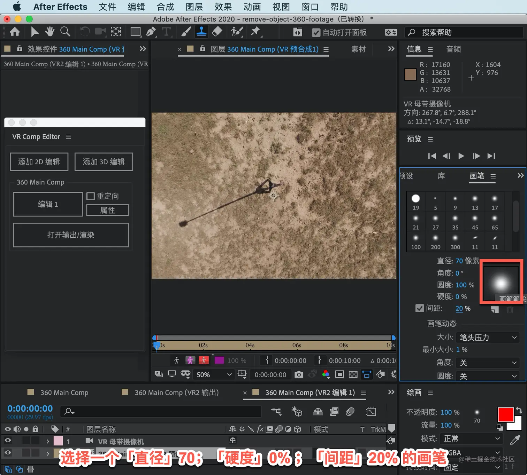This screenshot has height=475, width=527.
Task: Open the Apple menu
Action: pyautogui.click(x=16, y=7)
